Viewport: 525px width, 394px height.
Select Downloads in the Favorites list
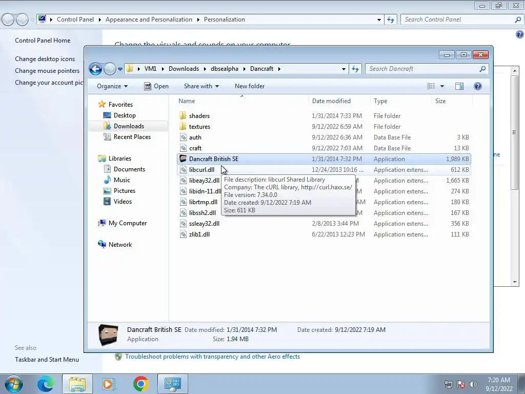coord(129,126)
